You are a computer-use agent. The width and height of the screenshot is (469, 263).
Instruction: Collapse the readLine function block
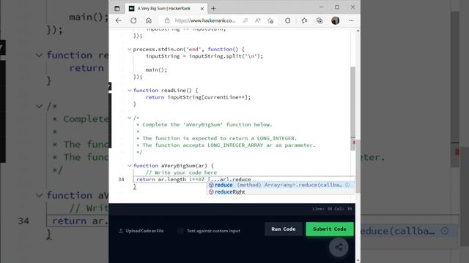point(130,91)
